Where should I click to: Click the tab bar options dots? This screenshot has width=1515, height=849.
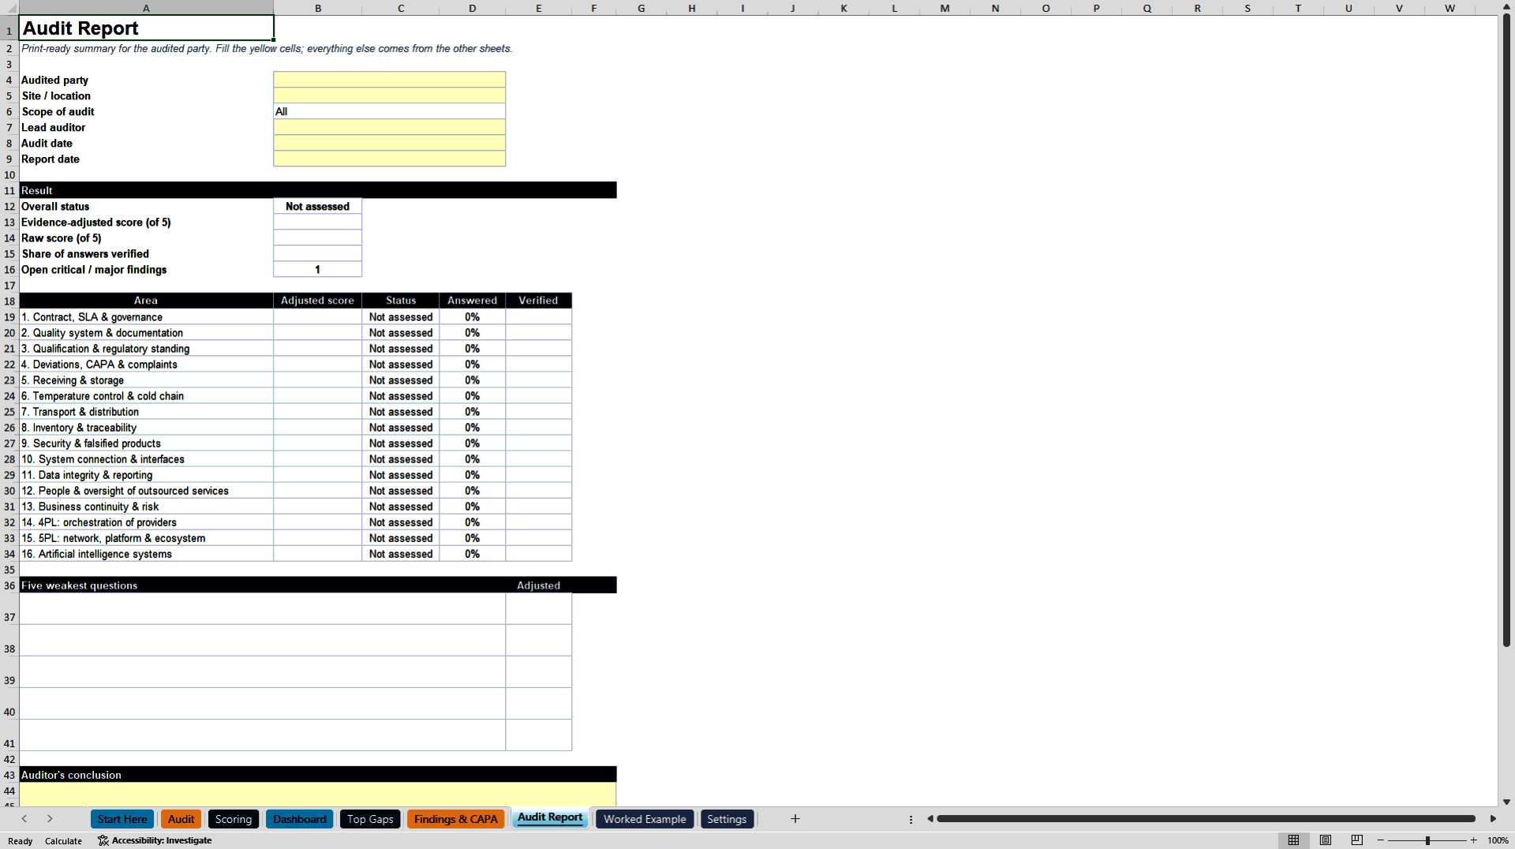(911, 819)
